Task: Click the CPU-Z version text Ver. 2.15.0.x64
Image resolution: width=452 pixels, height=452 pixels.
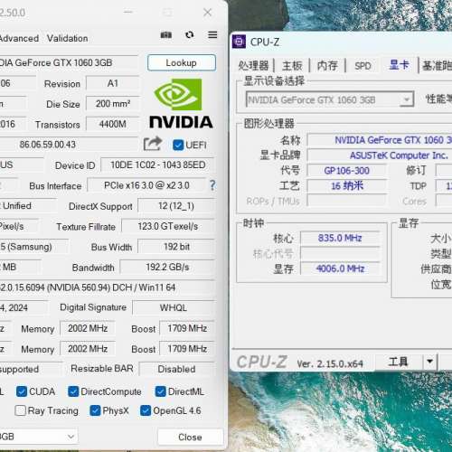Action: [330, 363]
